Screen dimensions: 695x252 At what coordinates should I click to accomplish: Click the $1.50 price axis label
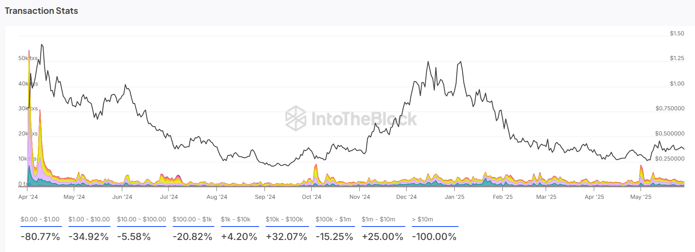click(x=677, y=33)
